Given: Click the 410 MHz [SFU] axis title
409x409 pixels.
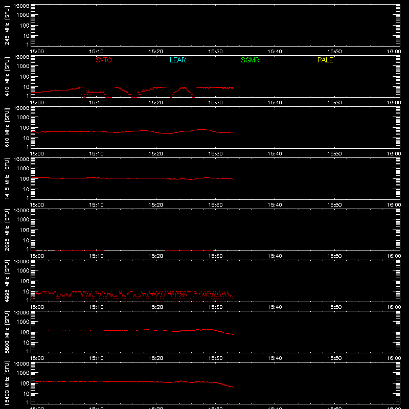Looking at the screenshot, I should point(7,76).
